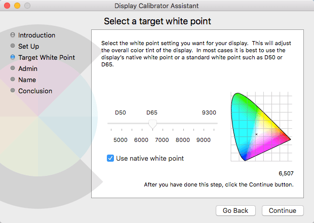Click the white point marker in chromaticity diagram
314x223 pixels.
[256, 134]
